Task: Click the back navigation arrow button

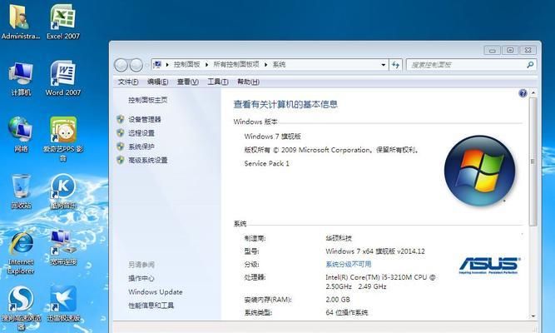Action: click(x=121, y=65)
